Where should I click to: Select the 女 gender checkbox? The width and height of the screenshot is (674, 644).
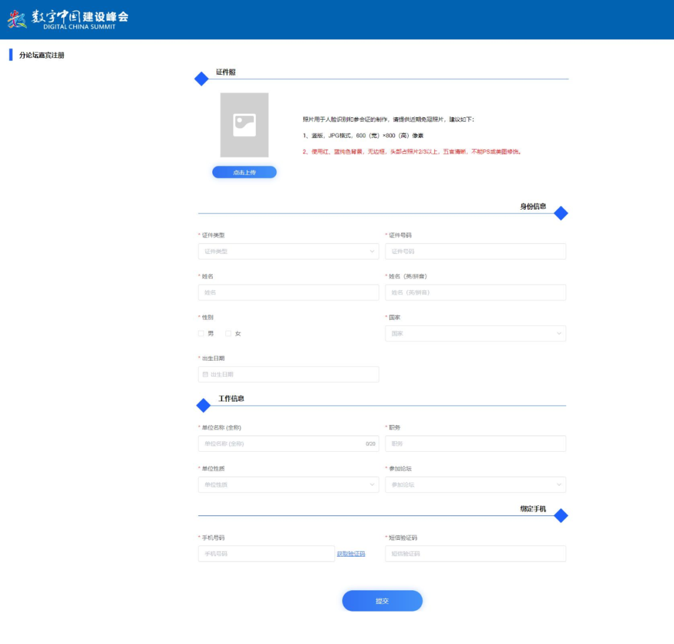pyautogui.click(x=228, y=333)
